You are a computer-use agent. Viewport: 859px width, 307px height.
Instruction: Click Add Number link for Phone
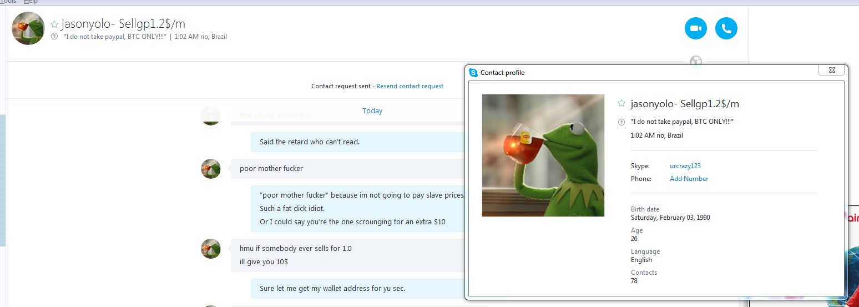(x=689, y=179)
